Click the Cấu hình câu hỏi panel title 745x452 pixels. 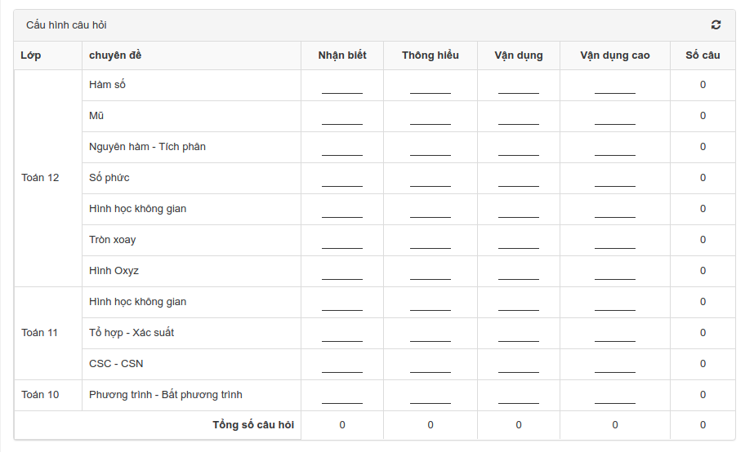pos(66,24)
